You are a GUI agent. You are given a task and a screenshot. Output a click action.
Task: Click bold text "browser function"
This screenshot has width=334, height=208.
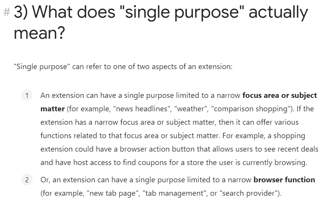tap(284, 180)
